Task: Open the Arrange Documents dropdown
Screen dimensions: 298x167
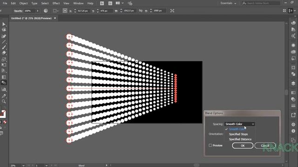Action: 120,3
